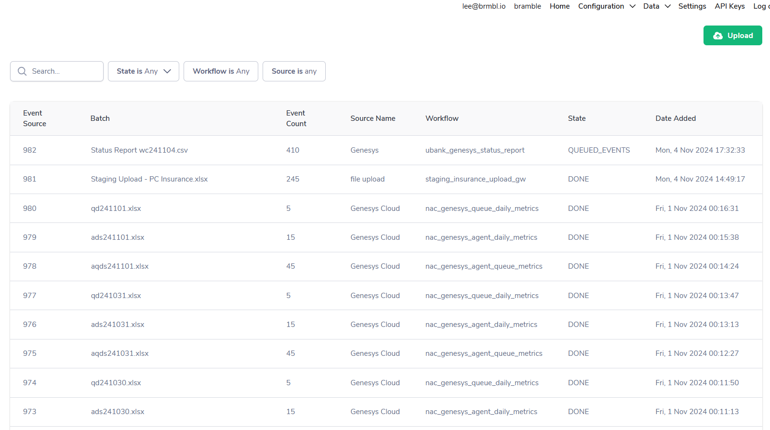Click the bramble organization link
The image size is (770, 430).
528,6
